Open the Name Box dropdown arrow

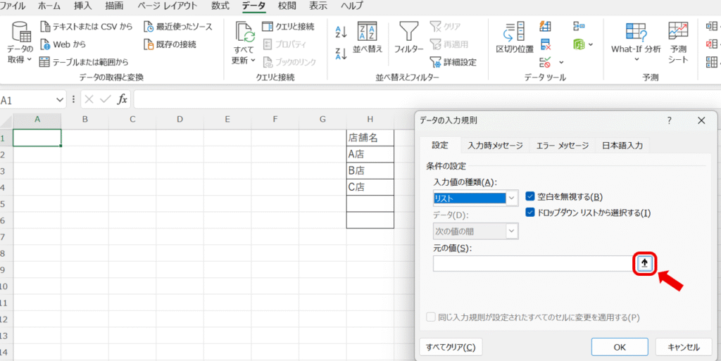(60, 100)
